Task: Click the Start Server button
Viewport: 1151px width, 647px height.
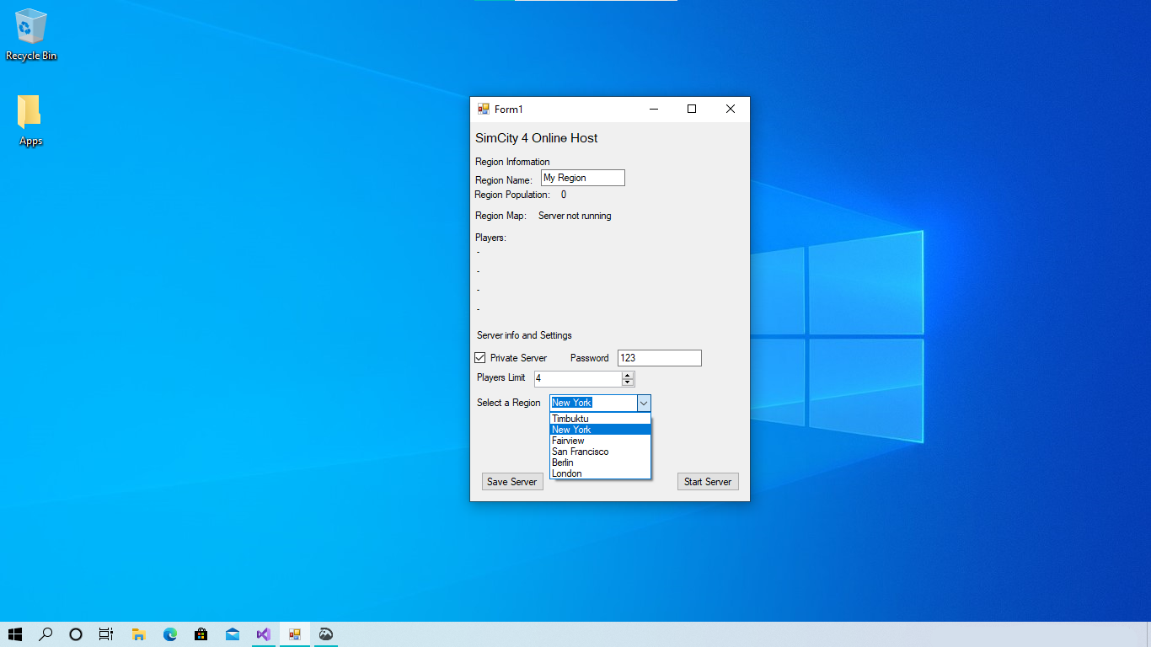Action: [x=708, y=482]
